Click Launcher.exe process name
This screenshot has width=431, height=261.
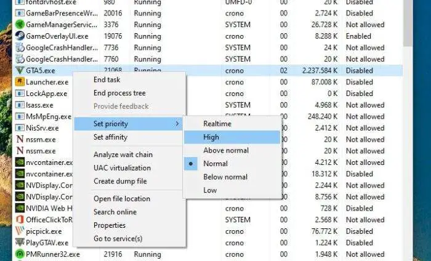click(x=47, y=82)
